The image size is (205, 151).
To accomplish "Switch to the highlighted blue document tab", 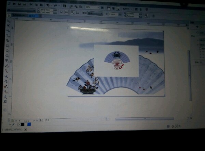I will 33,16.
